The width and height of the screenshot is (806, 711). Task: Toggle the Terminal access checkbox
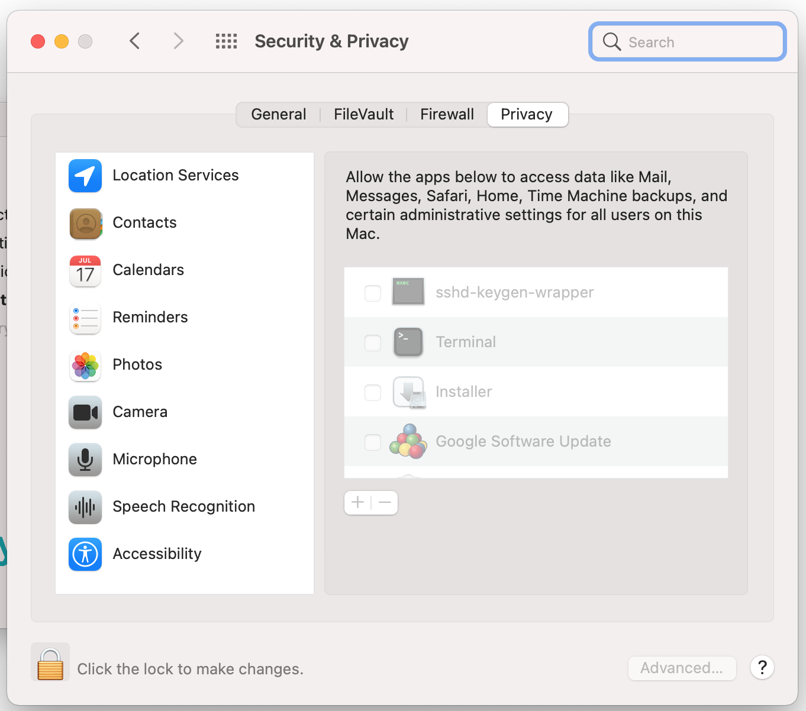click(373, 342)
